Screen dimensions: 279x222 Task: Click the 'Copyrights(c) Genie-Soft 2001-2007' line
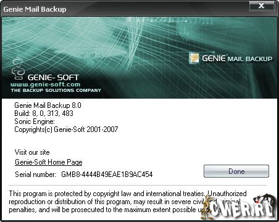(x=66, y=129)
